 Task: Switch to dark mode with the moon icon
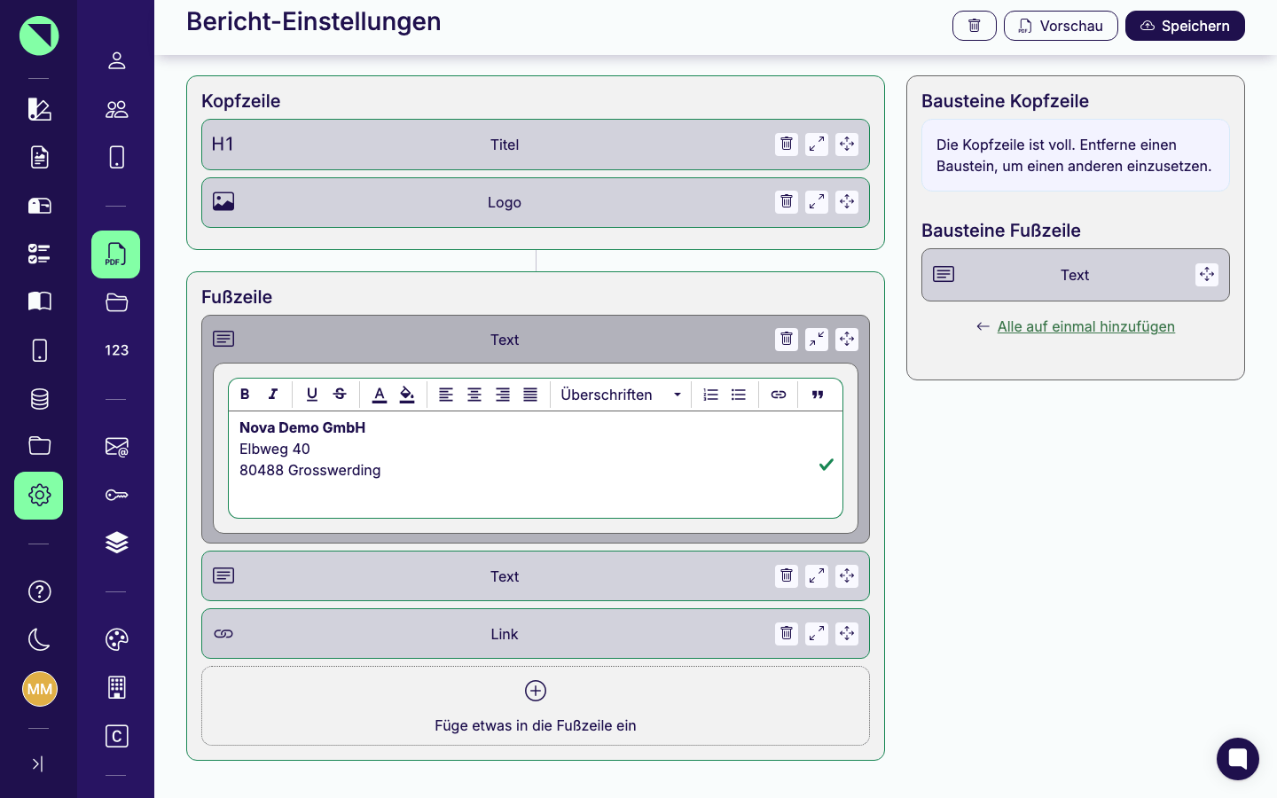pos(39,639)
